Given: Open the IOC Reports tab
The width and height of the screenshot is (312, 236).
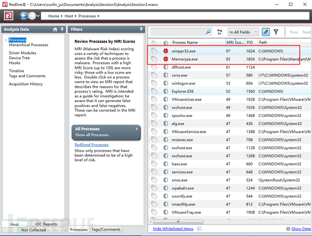Looking at the screenshot, I should (46, 224).
